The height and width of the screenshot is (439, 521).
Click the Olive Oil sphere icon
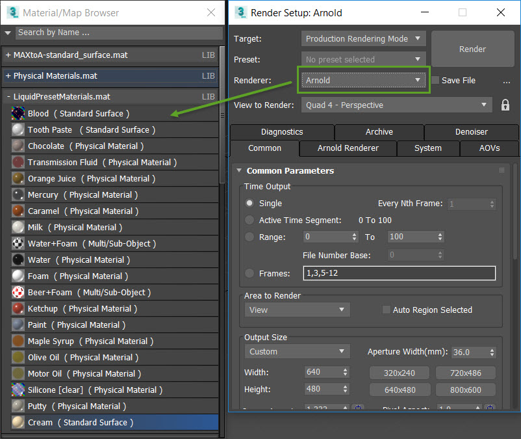[18, 358]
